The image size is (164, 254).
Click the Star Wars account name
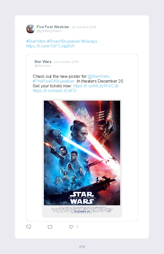[x=43, y=62]
